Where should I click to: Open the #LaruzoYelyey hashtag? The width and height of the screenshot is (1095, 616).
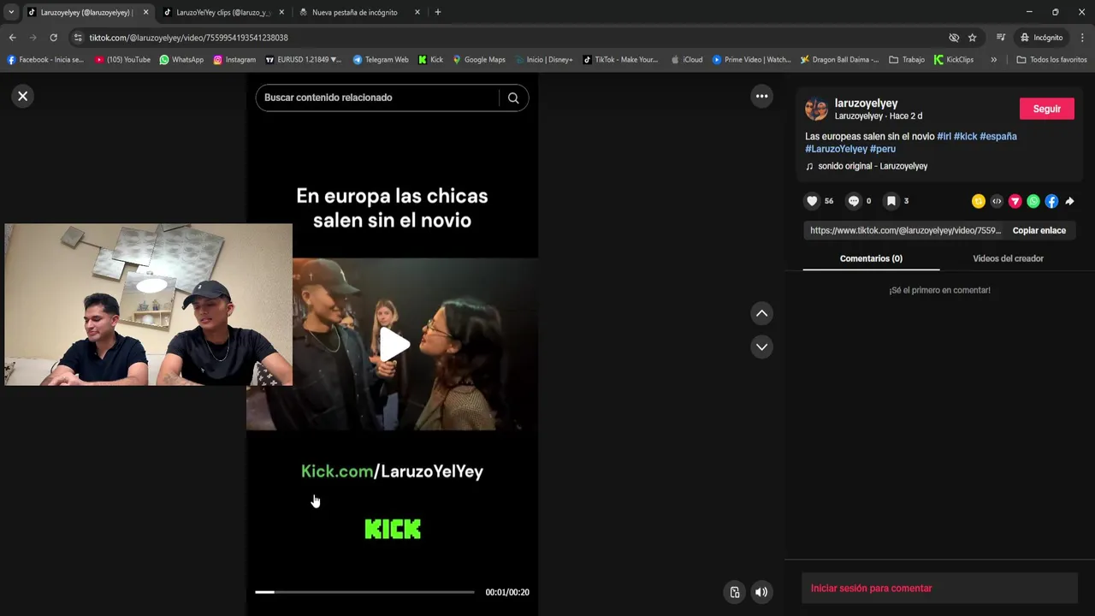(836, 149)
